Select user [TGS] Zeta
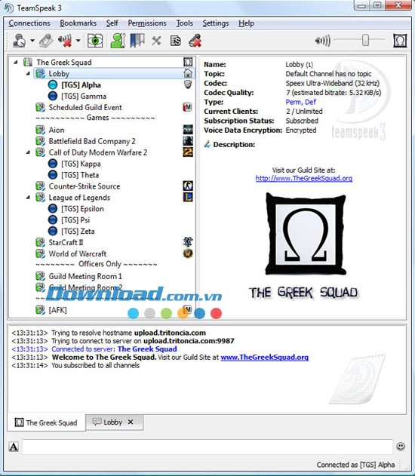The image size is (415, 476). [x=78, y=232]
